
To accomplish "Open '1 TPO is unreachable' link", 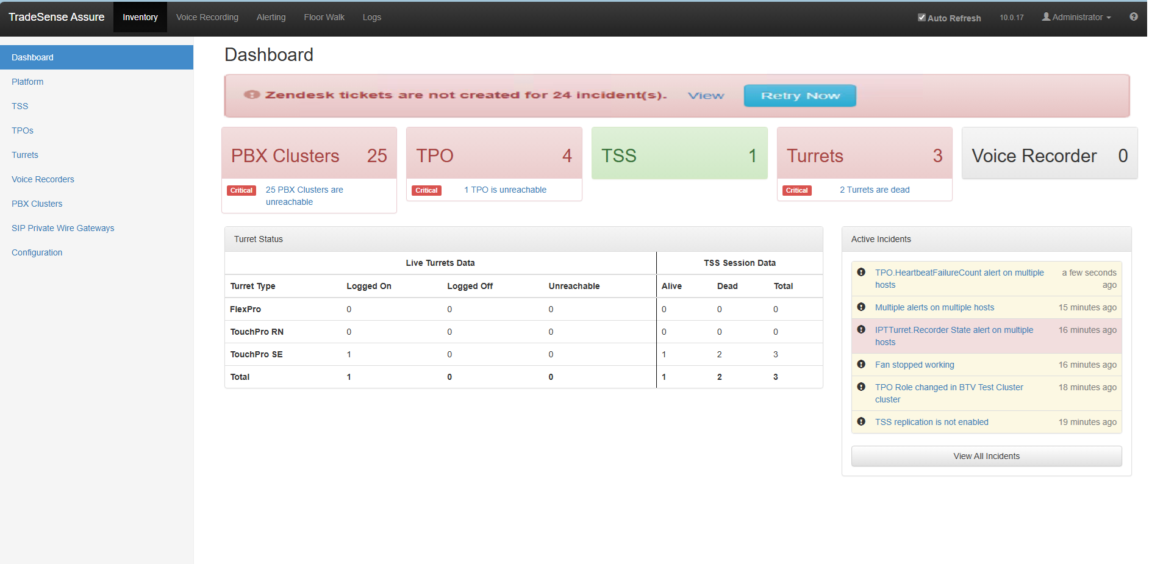I will coord(505,190).
